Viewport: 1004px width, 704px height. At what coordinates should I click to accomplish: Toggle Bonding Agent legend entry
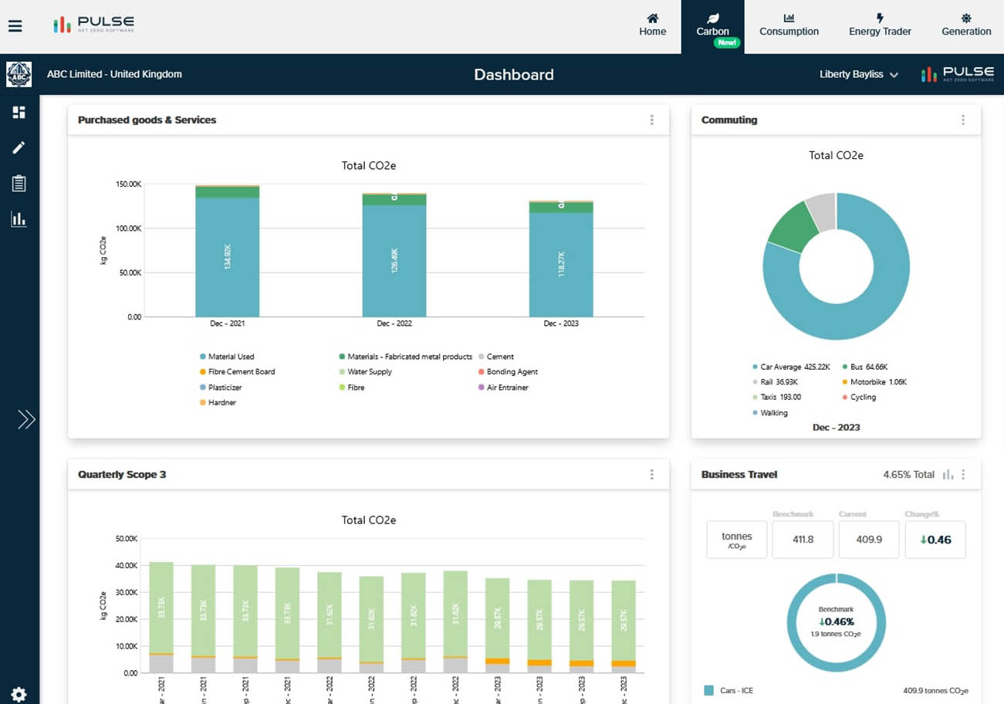(507, 371)
